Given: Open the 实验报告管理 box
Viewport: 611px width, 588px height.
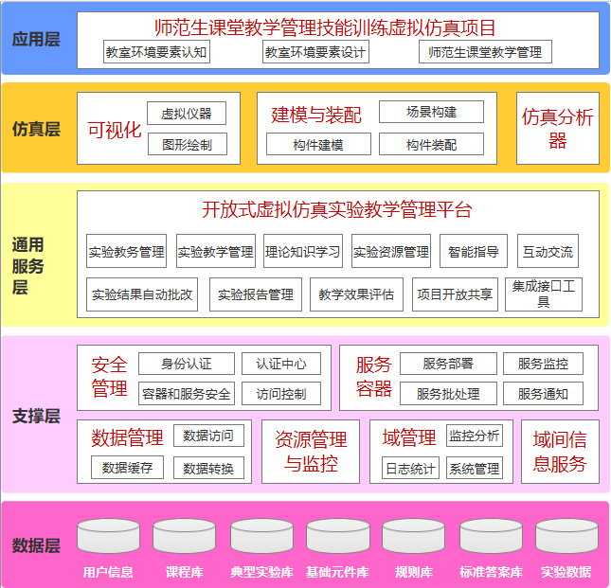Looking at the screenshot, I should [255, 294].
